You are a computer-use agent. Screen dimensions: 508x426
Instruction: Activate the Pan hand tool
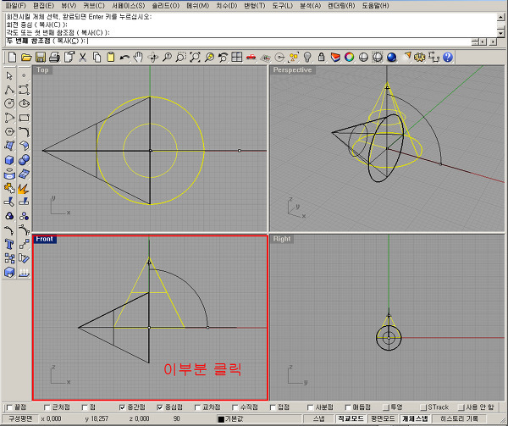(x=139, y=58)
